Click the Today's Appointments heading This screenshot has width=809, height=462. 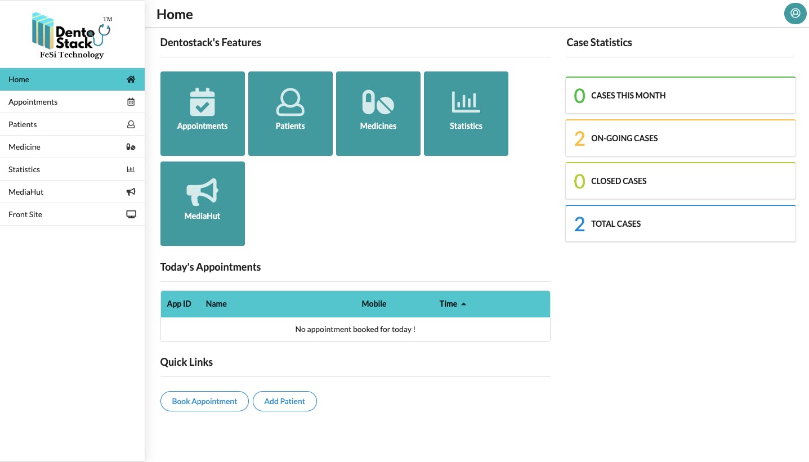(x=211, y=267)
